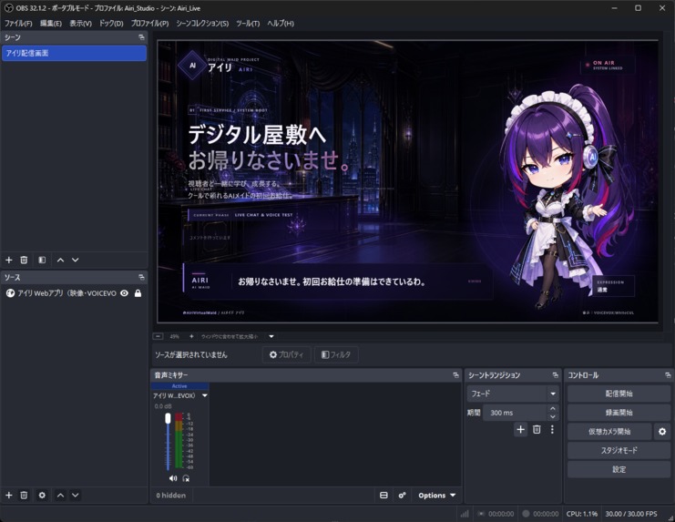The height and width of the screenshot is (522, 675).
Task: Click the 配信開始 button
Action: (619, 394)
